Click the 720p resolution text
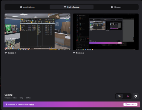The height and width of the screenshot is (110, 142). (x=21, y=98)
